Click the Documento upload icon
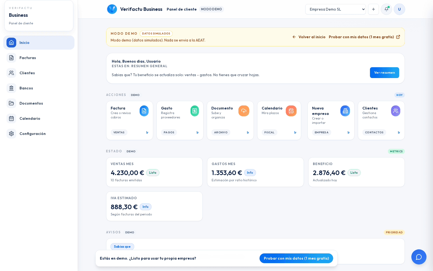Viewport: 433px width, 271px height. pyautogui.click(x=244, y=111)
